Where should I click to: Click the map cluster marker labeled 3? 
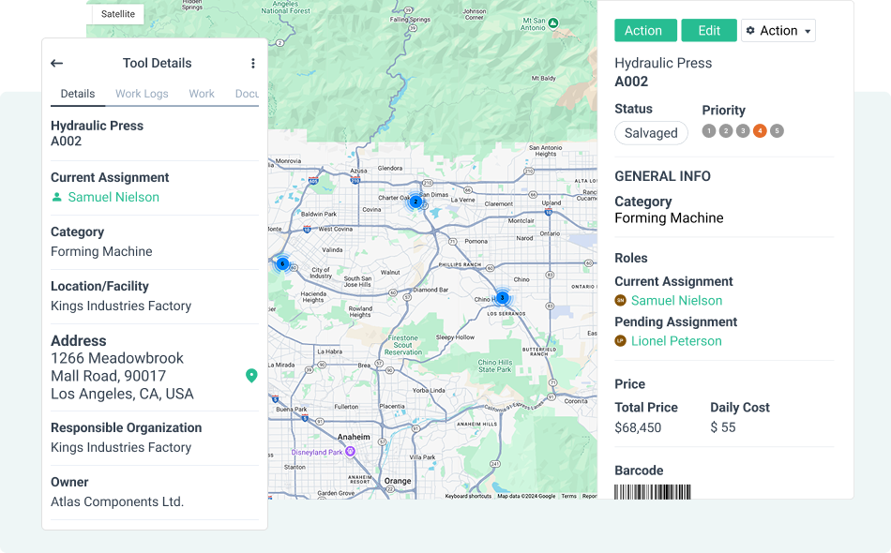pyautogui.click(x=502, y=298)
